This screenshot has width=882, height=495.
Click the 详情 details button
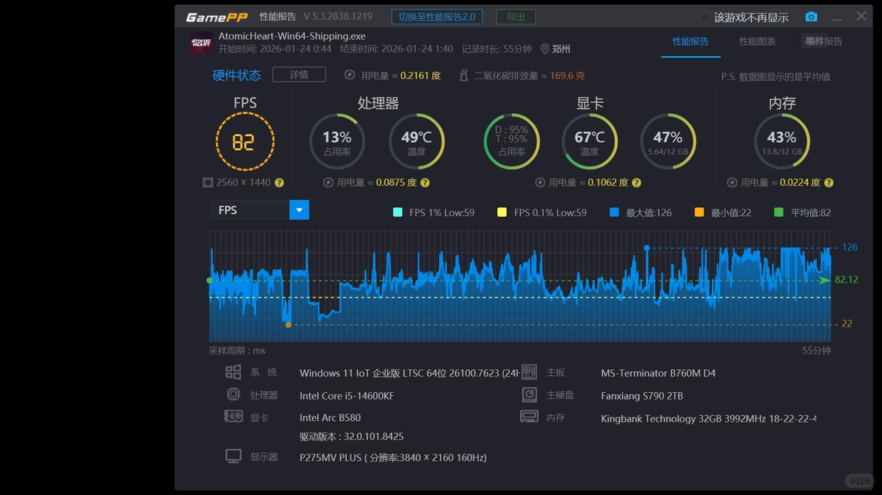point(299,74)
